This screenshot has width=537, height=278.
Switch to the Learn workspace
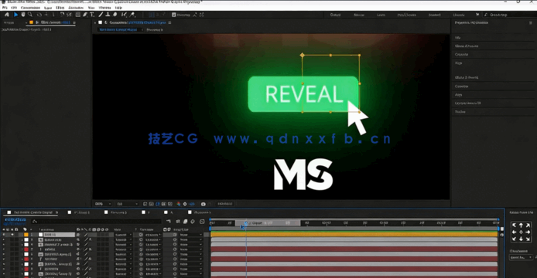point(381,15)
